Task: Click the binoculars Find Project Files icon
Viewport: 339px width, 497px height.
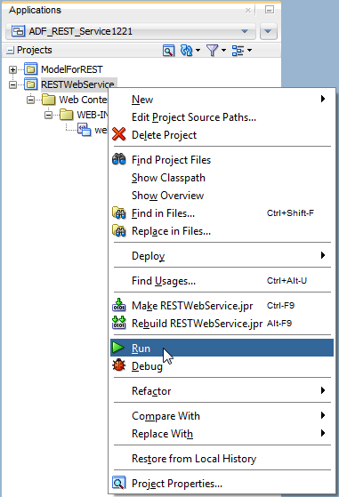Action: click(119, 159)
